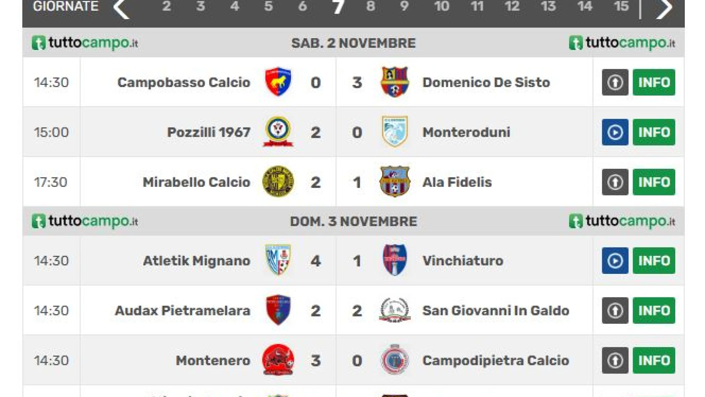Viewport: 705px width, 397px height.
Task: Click the upload icon for Campobasso Calcio match
Action: pyautogui.click(x=615, y=82)
